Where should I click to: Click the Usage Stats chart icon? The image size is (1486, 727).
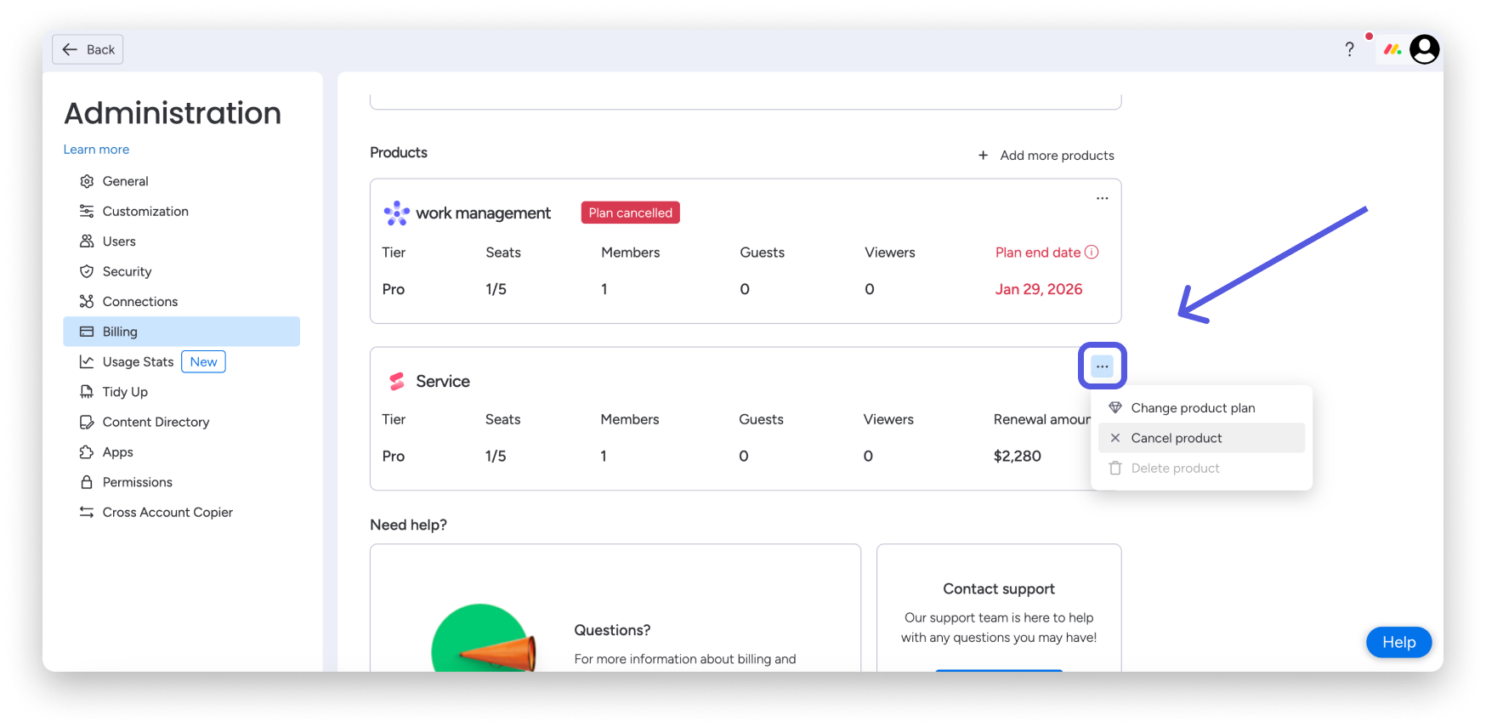click(x=87, y=361)
